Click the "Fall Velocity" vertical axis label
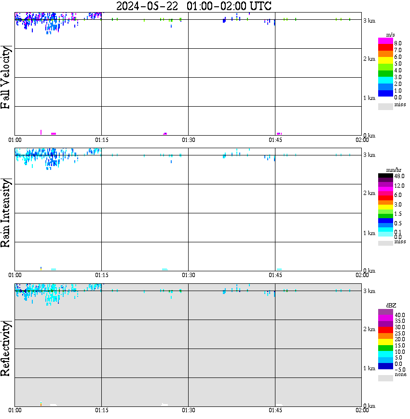The height and width of the screenshot is (419, 410). pos(5,77)
